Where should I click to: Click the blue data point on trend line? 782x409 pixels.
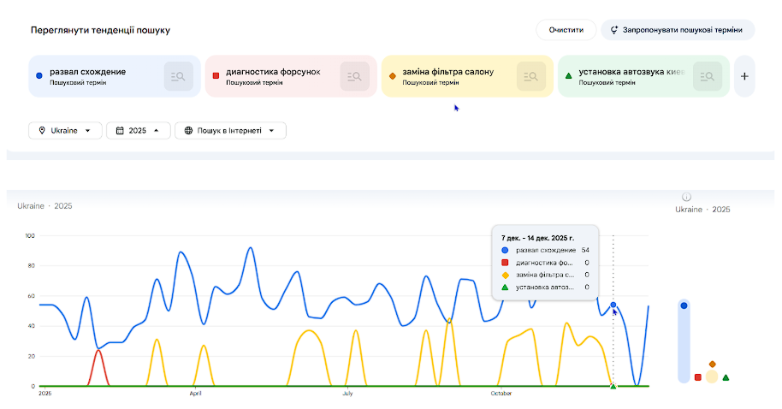tap(613, 305)
